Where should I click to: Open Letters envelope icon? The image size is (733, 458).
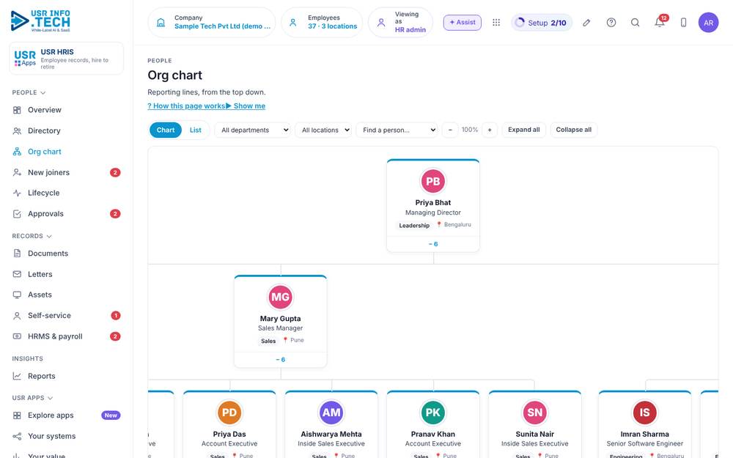click(x=17, y=274)
